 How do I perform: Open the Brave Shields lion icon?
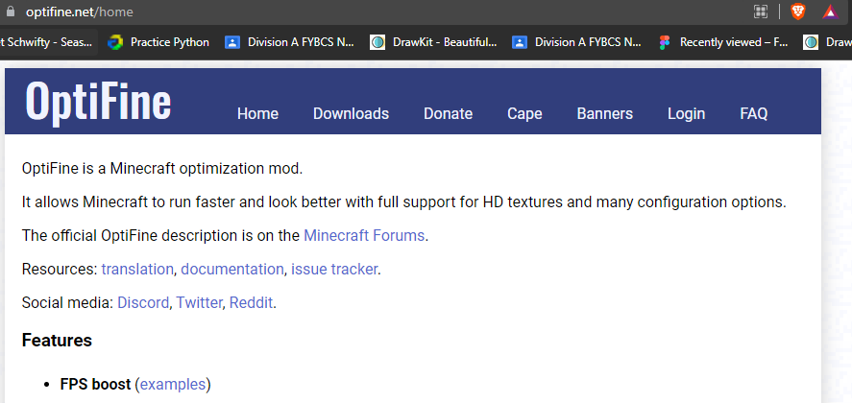tap(797, 12)
